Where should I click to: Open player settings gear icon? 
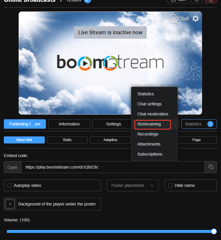[196, 19]
